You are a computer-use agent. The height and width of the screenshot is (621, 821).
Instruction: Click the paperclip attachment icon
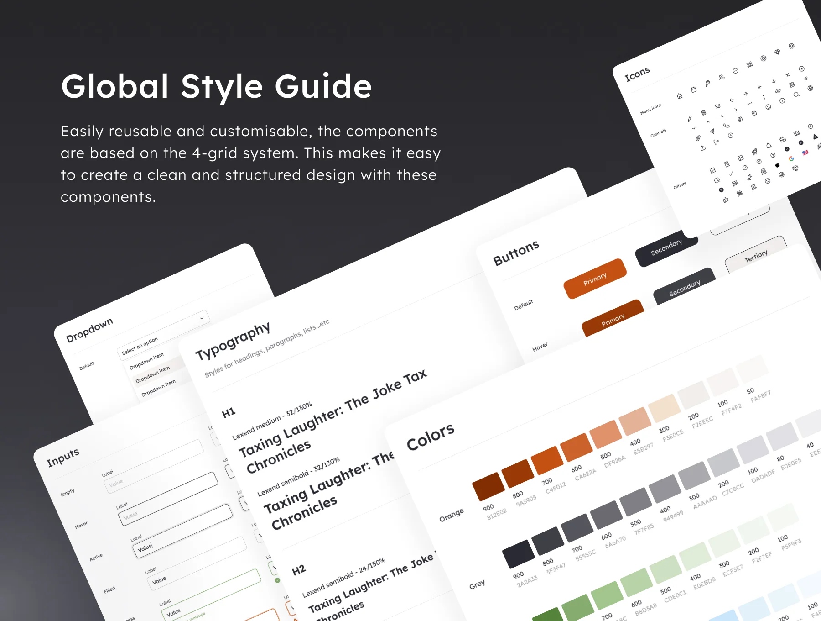(x=698, y=138)
